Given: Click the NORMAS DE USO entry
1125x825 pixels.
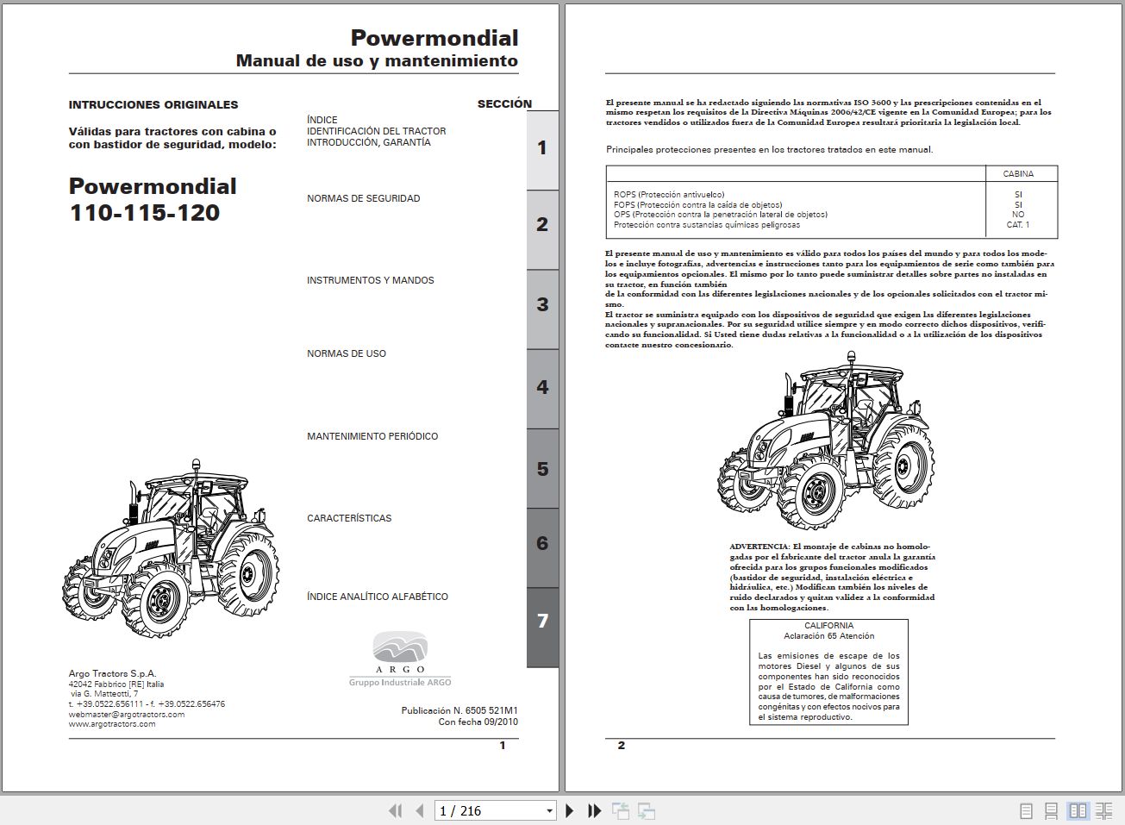Looking at the screenshot, I should 347,353.
